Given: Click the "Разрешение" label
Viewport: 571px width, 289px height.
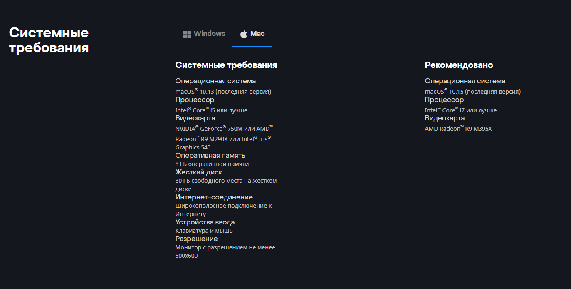Looking at the screenshot, I should [x=196, y=239].
